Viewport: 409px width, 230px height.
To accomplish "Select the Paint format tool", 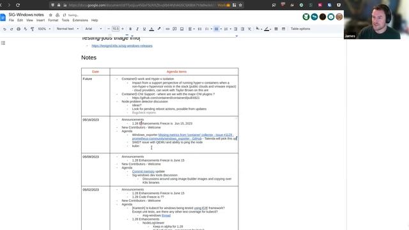I will [33, 29].
